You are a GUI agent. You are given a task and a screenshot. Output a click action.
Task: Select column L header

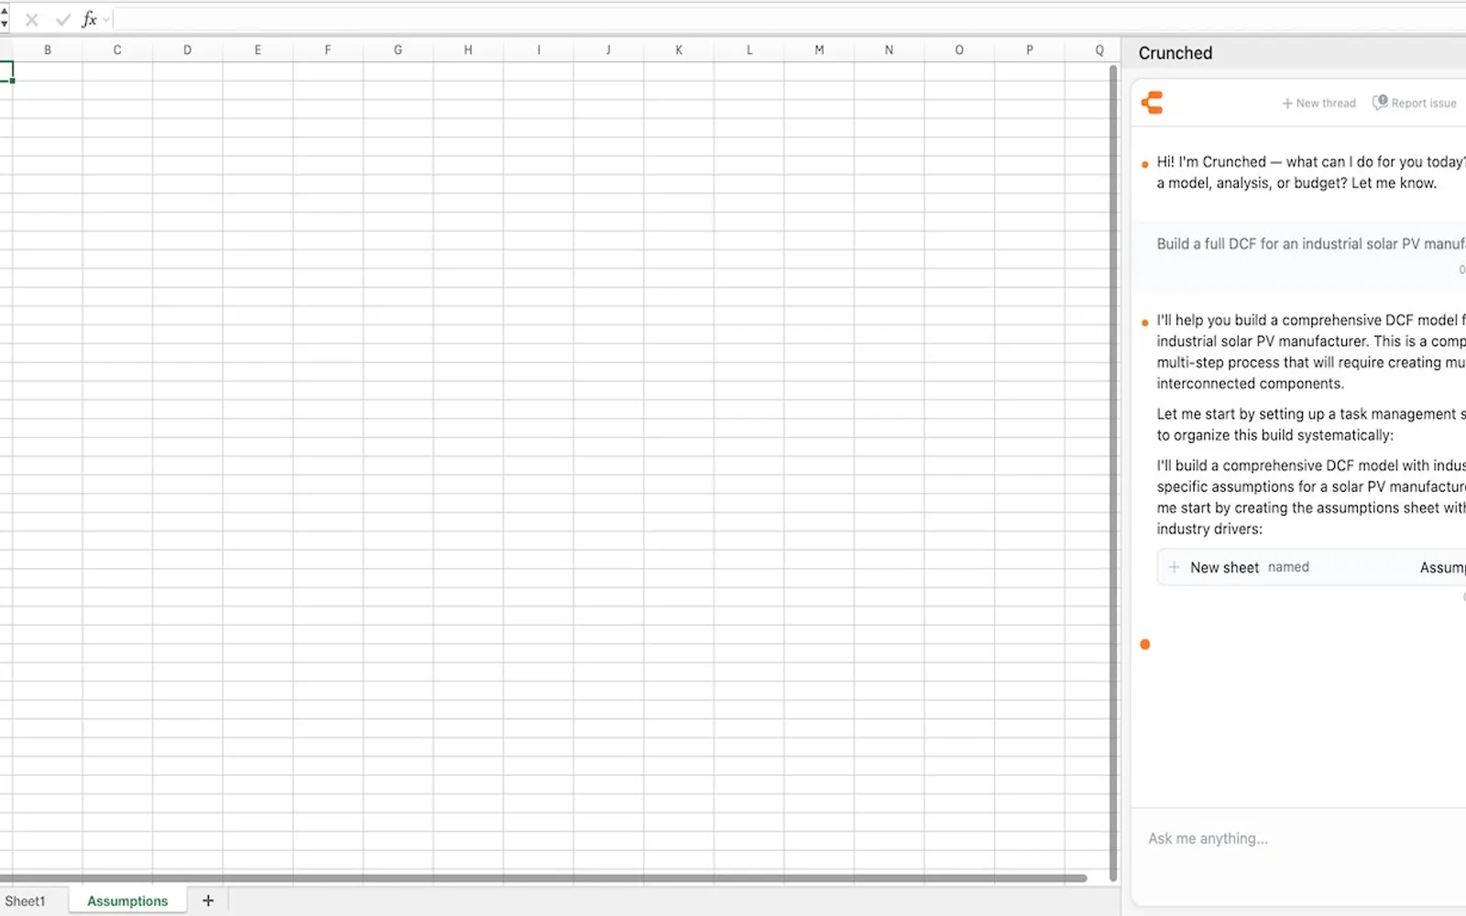click(749, 50)
